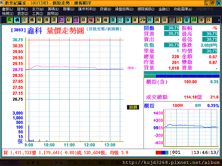The width and height of the screenshot is (222, 166).
Task: Click the 櫃指 mini index chart
Action: coord(191,128)
